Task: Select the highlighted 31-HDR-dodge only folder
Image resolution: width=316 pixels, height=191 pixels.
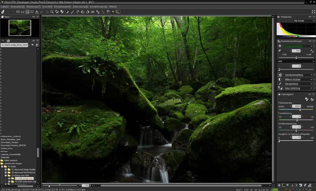Action: pyautogui.click(x=24, y=178)
